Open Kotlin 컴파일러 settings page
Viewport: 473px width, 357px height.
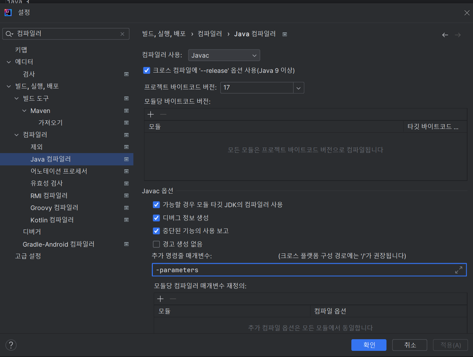pyautogui.click(x=52, y=220)
